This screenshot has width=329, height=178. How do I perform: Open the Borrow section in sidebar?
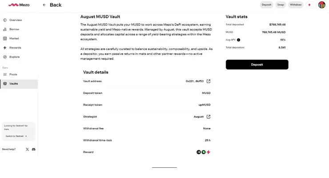pos(14,29)
